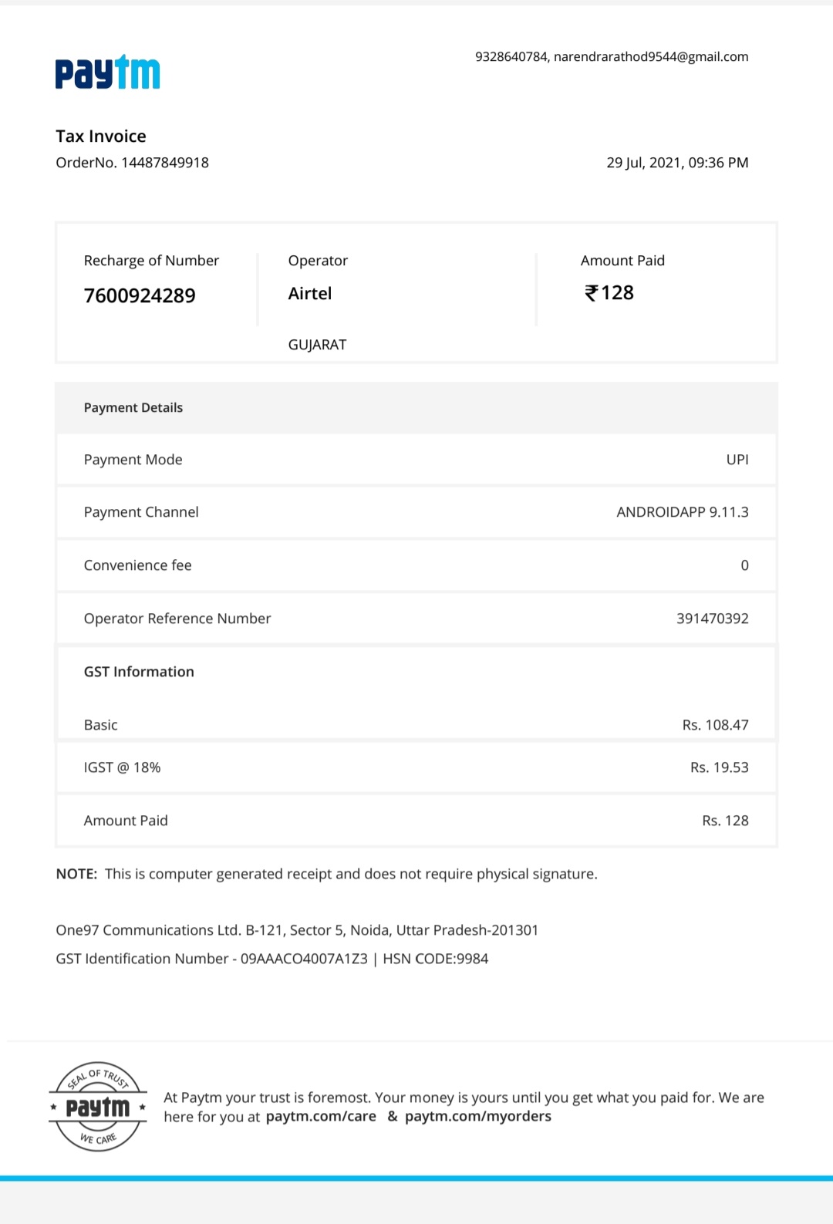Screen dimensions: 833x1224
Task: Select the order number 14487849918
Action: point(164,163)
